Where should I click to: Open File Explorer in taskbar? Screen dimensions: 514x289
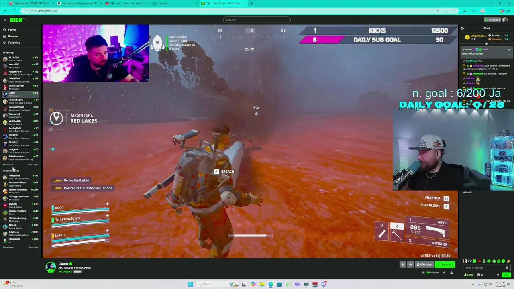click(262, 284)
